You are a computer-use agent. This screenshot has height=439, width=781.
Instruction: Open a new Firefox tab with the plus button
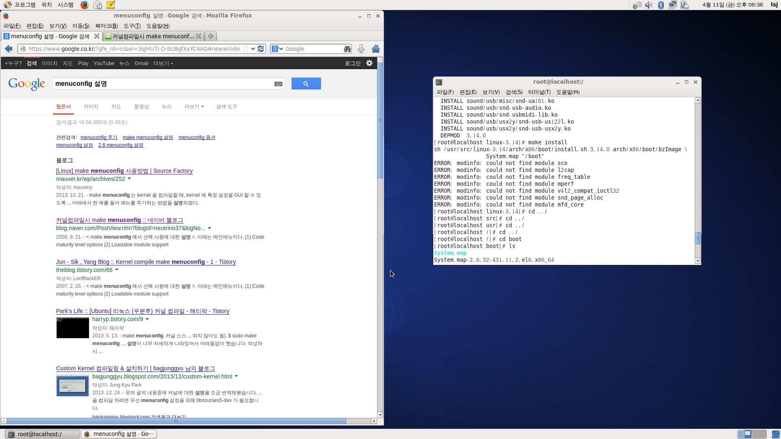pyautogui.click(x=211, y=36)
